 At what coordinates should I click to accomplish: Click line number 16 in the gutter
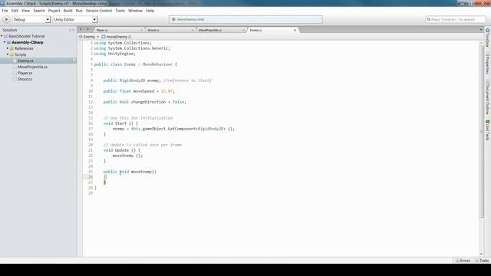91,123
